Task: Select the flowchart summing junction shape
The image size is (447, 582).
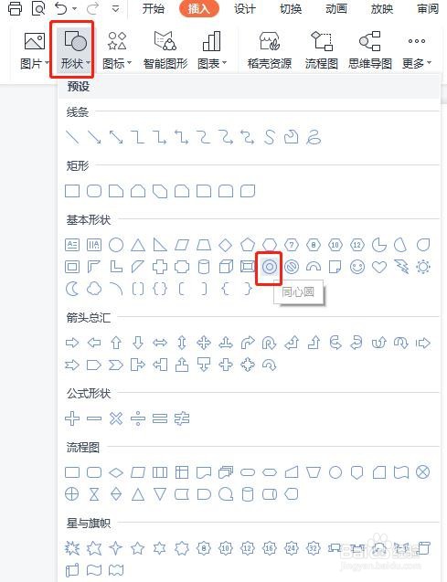Action: point(423,472)
